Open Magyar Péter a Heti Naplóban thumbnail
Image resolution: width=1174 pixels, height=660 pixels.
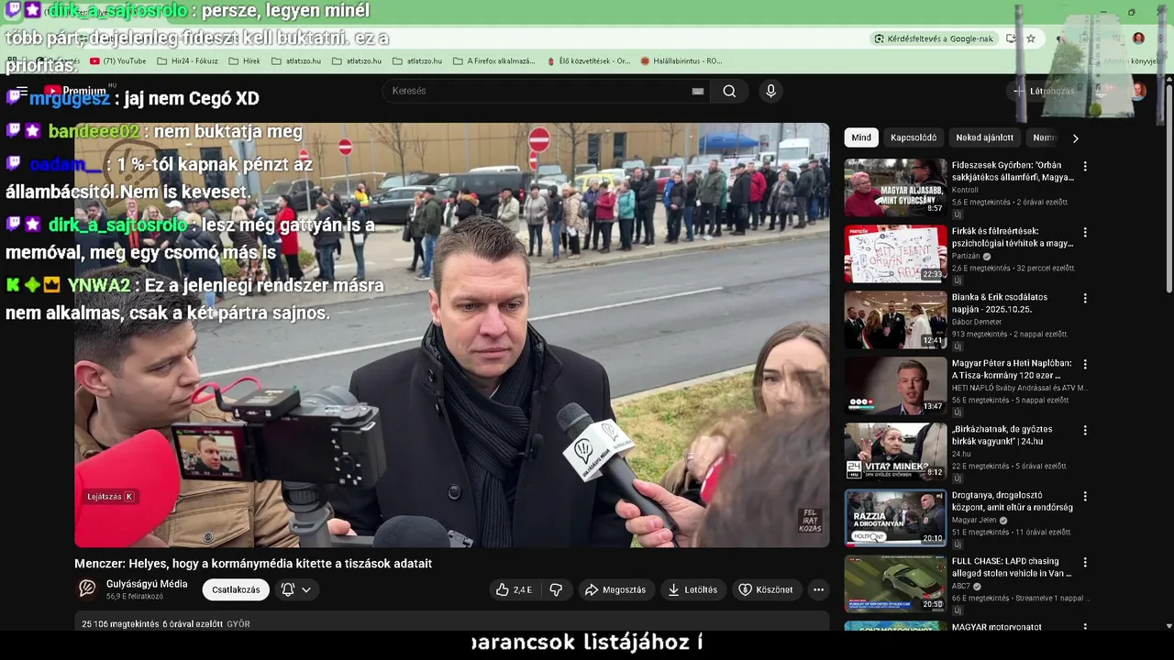(895, 386)
